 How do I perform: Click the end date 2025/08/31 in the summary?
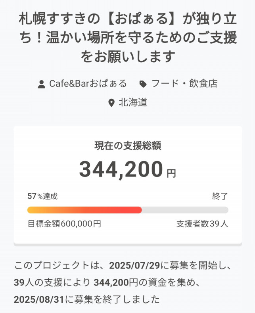pyautogui.click(x=38, y=299)
